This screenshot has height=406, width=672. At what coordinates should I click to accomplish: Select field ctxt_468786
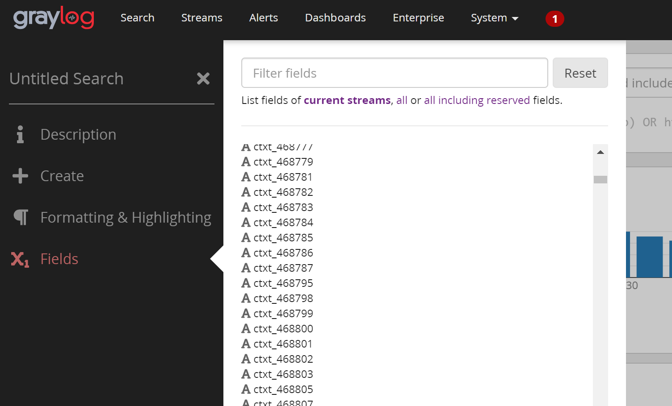click(x=283, y=253)
